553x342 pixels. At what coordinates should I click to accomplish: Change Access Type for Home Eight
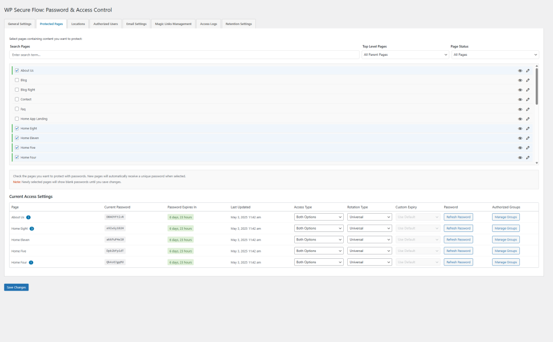(319, 229)
